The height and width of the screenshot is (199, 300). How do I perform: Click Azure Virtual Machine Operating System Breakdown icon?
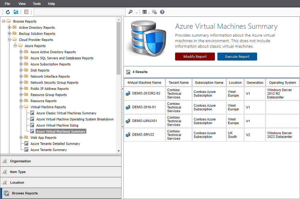[32, 119]
